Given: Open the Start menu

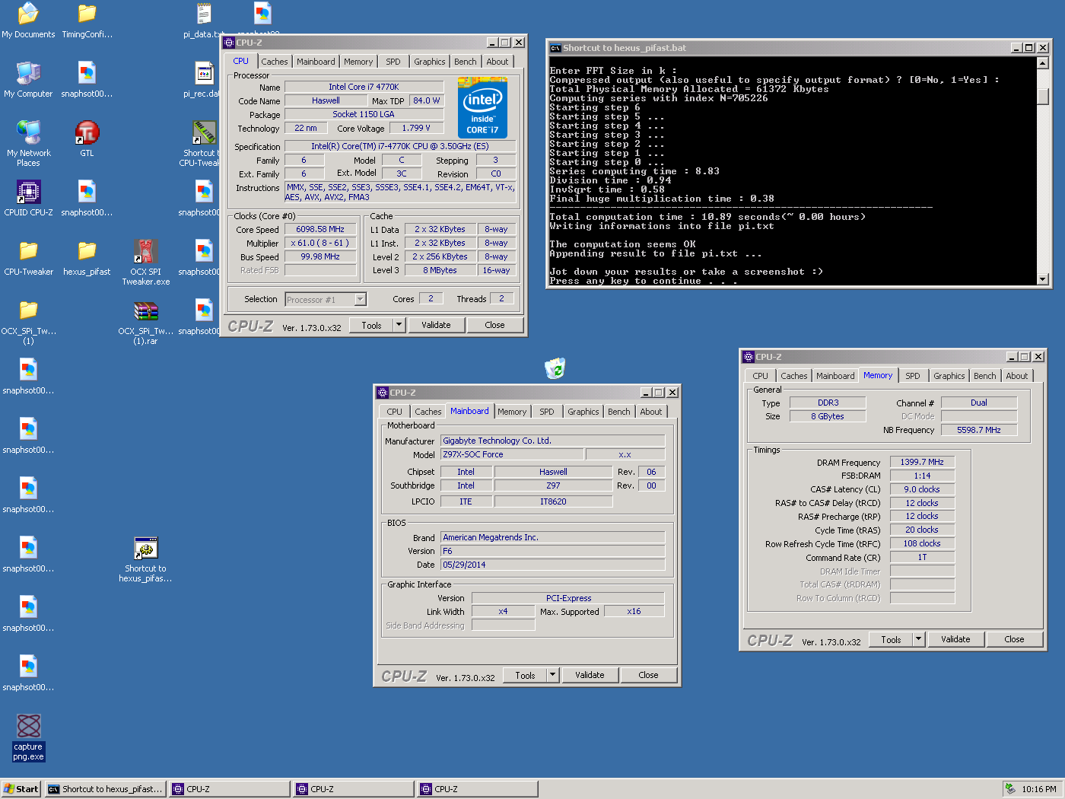Looking at the screenshot, I should click(x=21, y=789).
